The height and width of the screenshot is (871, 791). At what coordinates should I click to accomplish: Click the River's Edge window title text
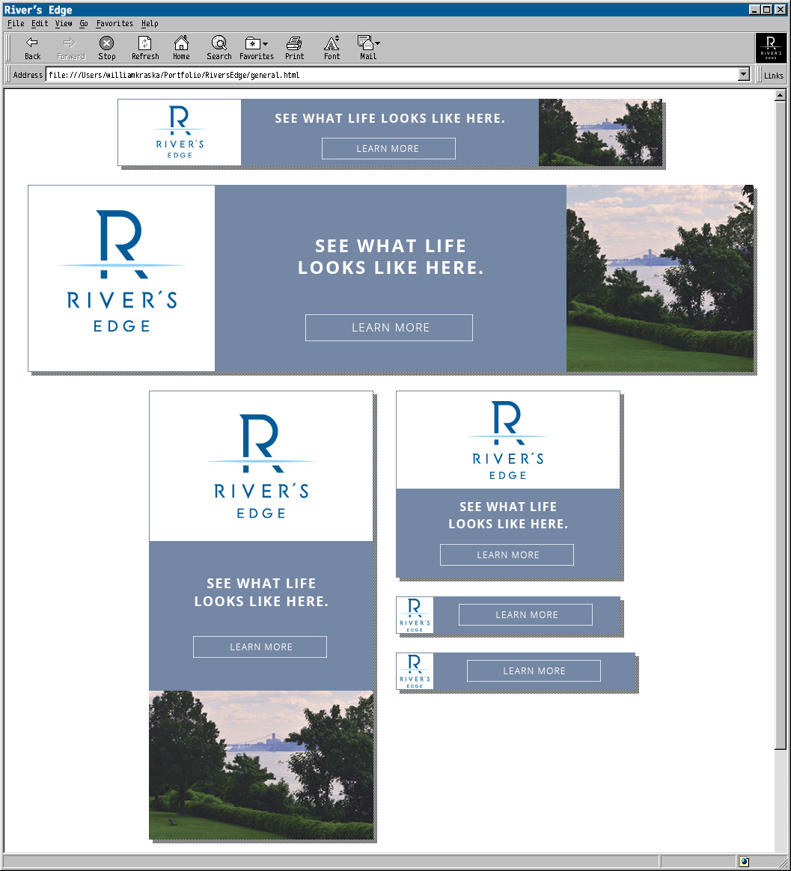pyautogui.click(x=37, y=10)
